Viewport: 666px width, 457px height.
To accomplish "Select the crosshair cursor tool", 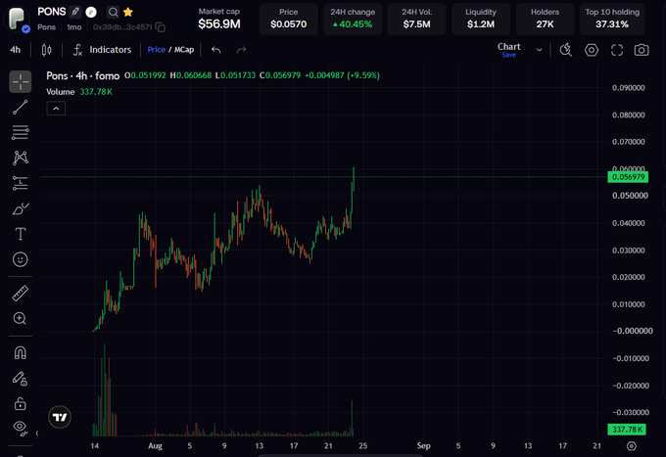I will pos(20,81).
